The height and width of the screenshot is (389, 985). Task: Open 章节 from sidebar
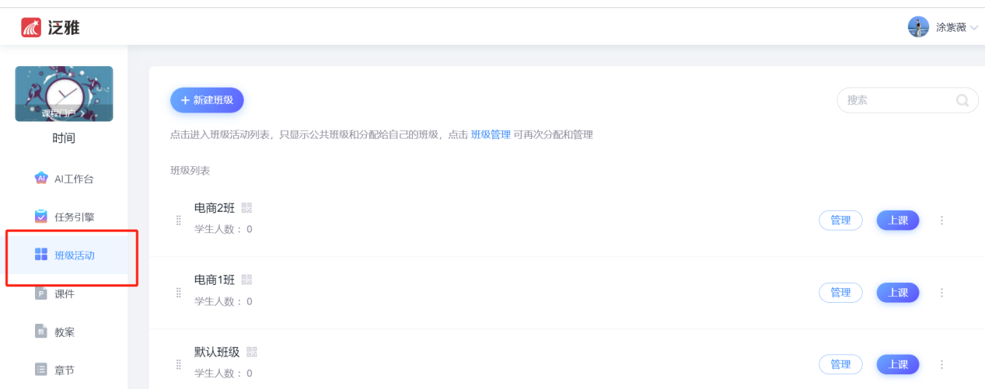(65, 370)
